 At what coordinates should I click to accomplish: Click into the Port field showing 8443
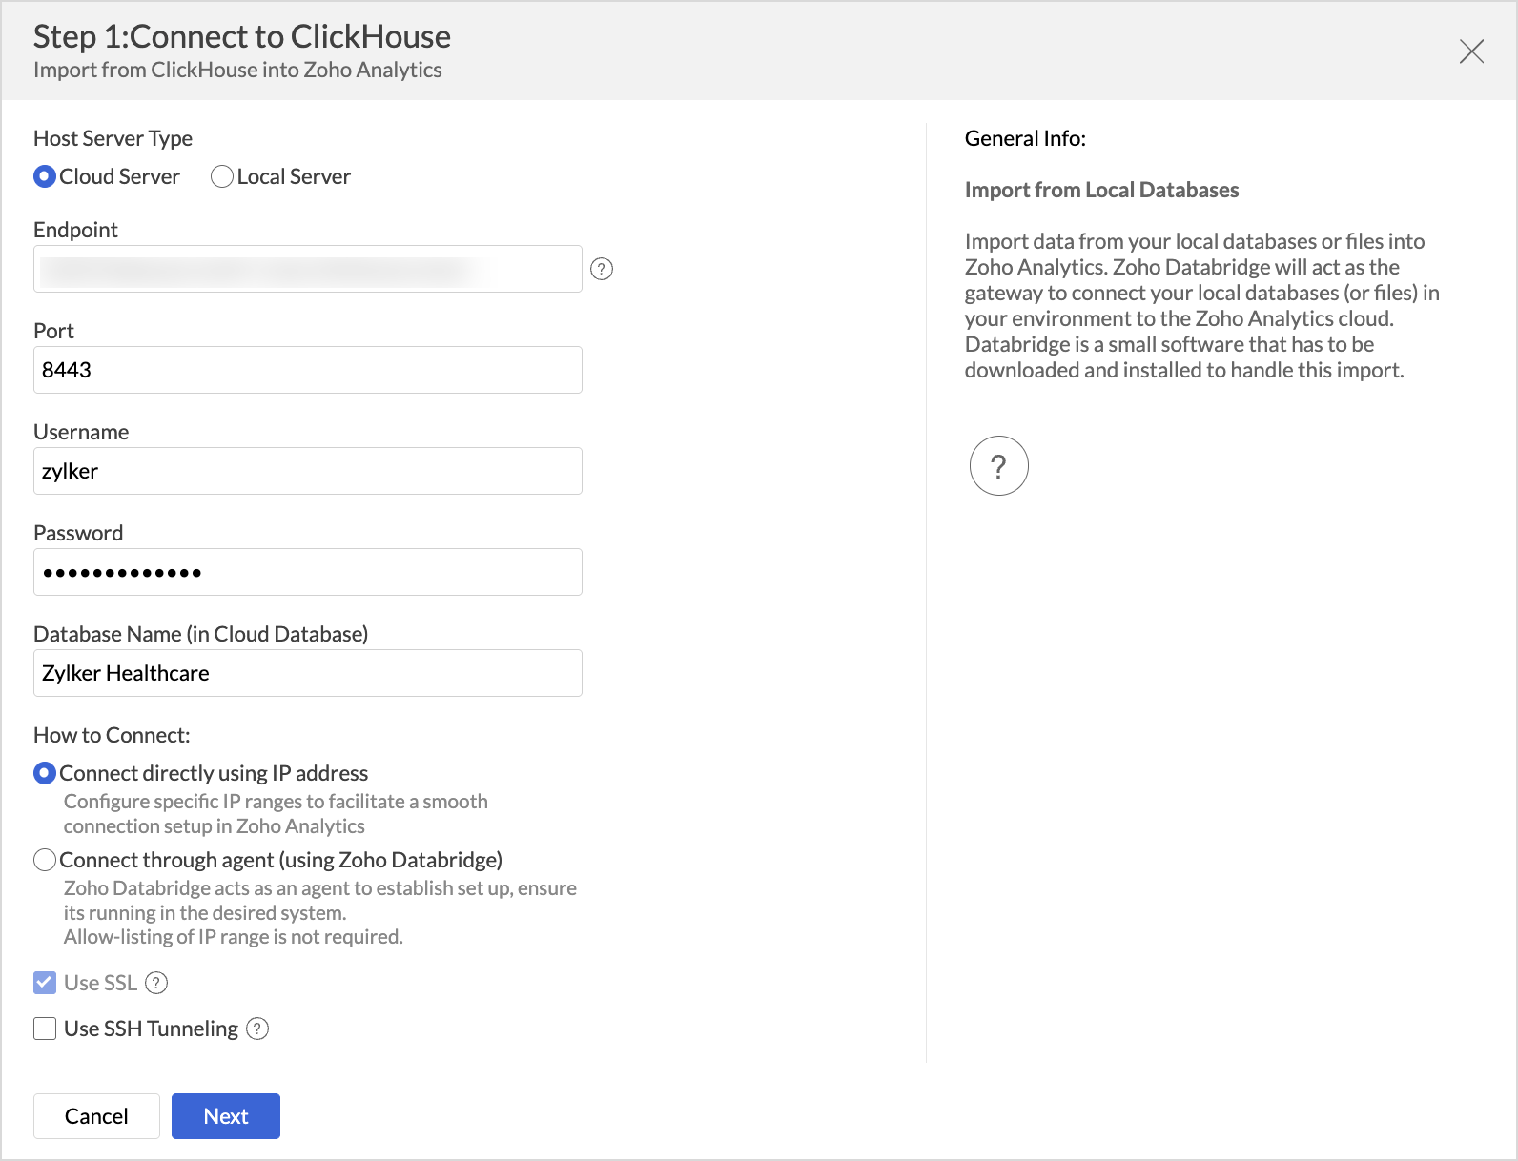[307, 370]
